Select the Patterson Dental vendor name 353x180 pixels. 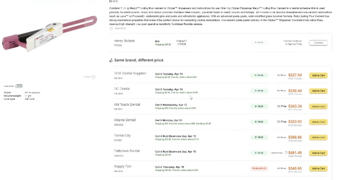(x=127, y=151)
